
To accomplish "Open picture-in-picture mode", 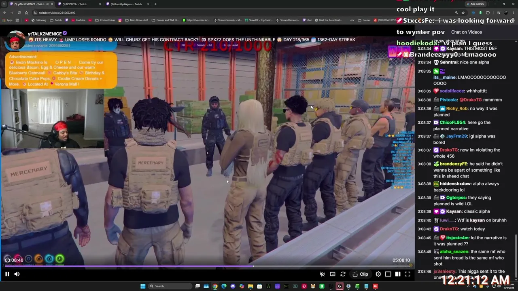I will coord(333,274).
